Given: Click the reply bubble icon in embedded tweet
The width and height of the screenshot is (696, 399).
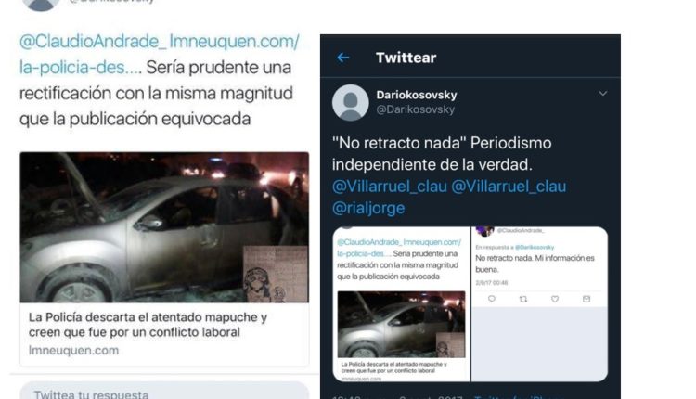Looking at the screenshot, I should click(491, 299).
